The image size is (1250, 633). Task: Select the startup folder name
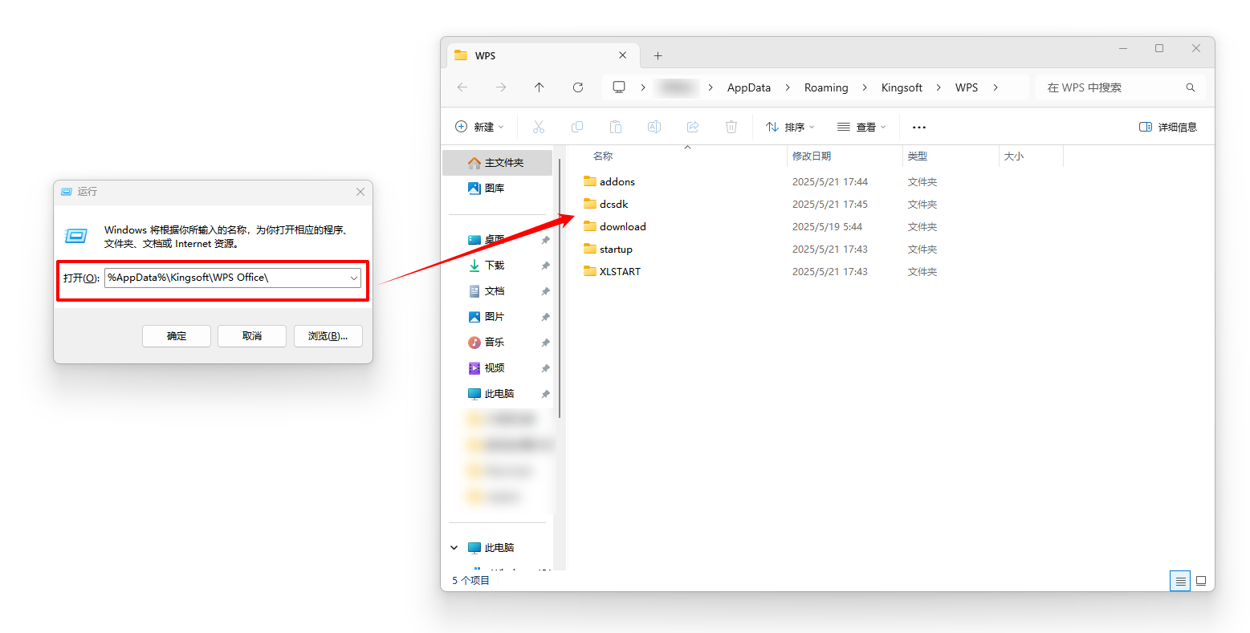click(x=616, y=249)
